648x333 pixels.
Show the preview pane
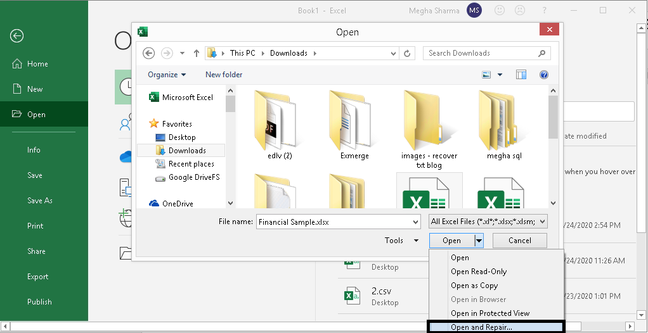521,75
